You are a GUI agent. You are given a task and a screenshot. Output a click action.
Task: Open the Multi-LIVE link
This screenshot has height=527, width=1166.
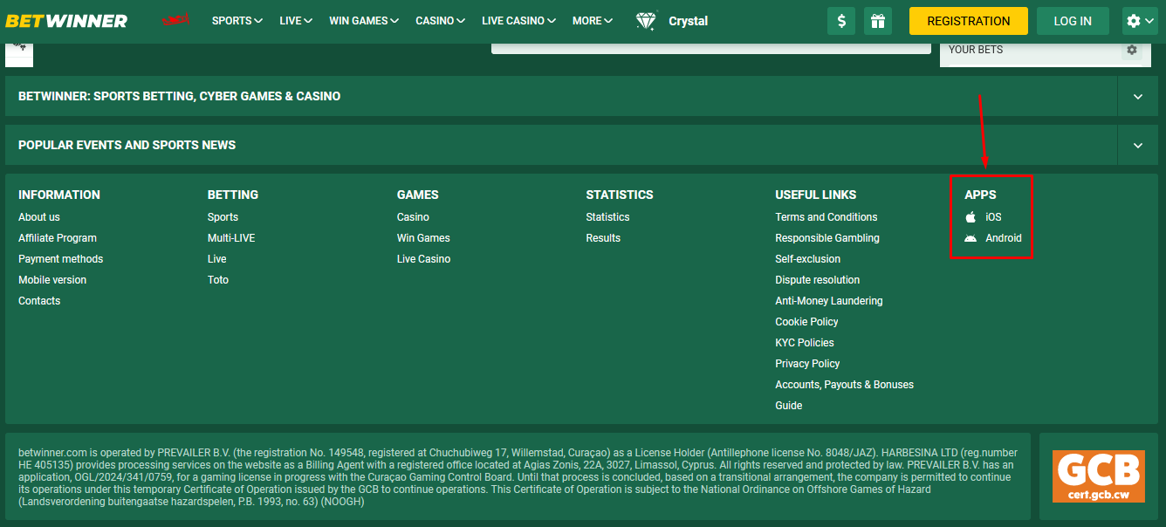tap(231, 238)
